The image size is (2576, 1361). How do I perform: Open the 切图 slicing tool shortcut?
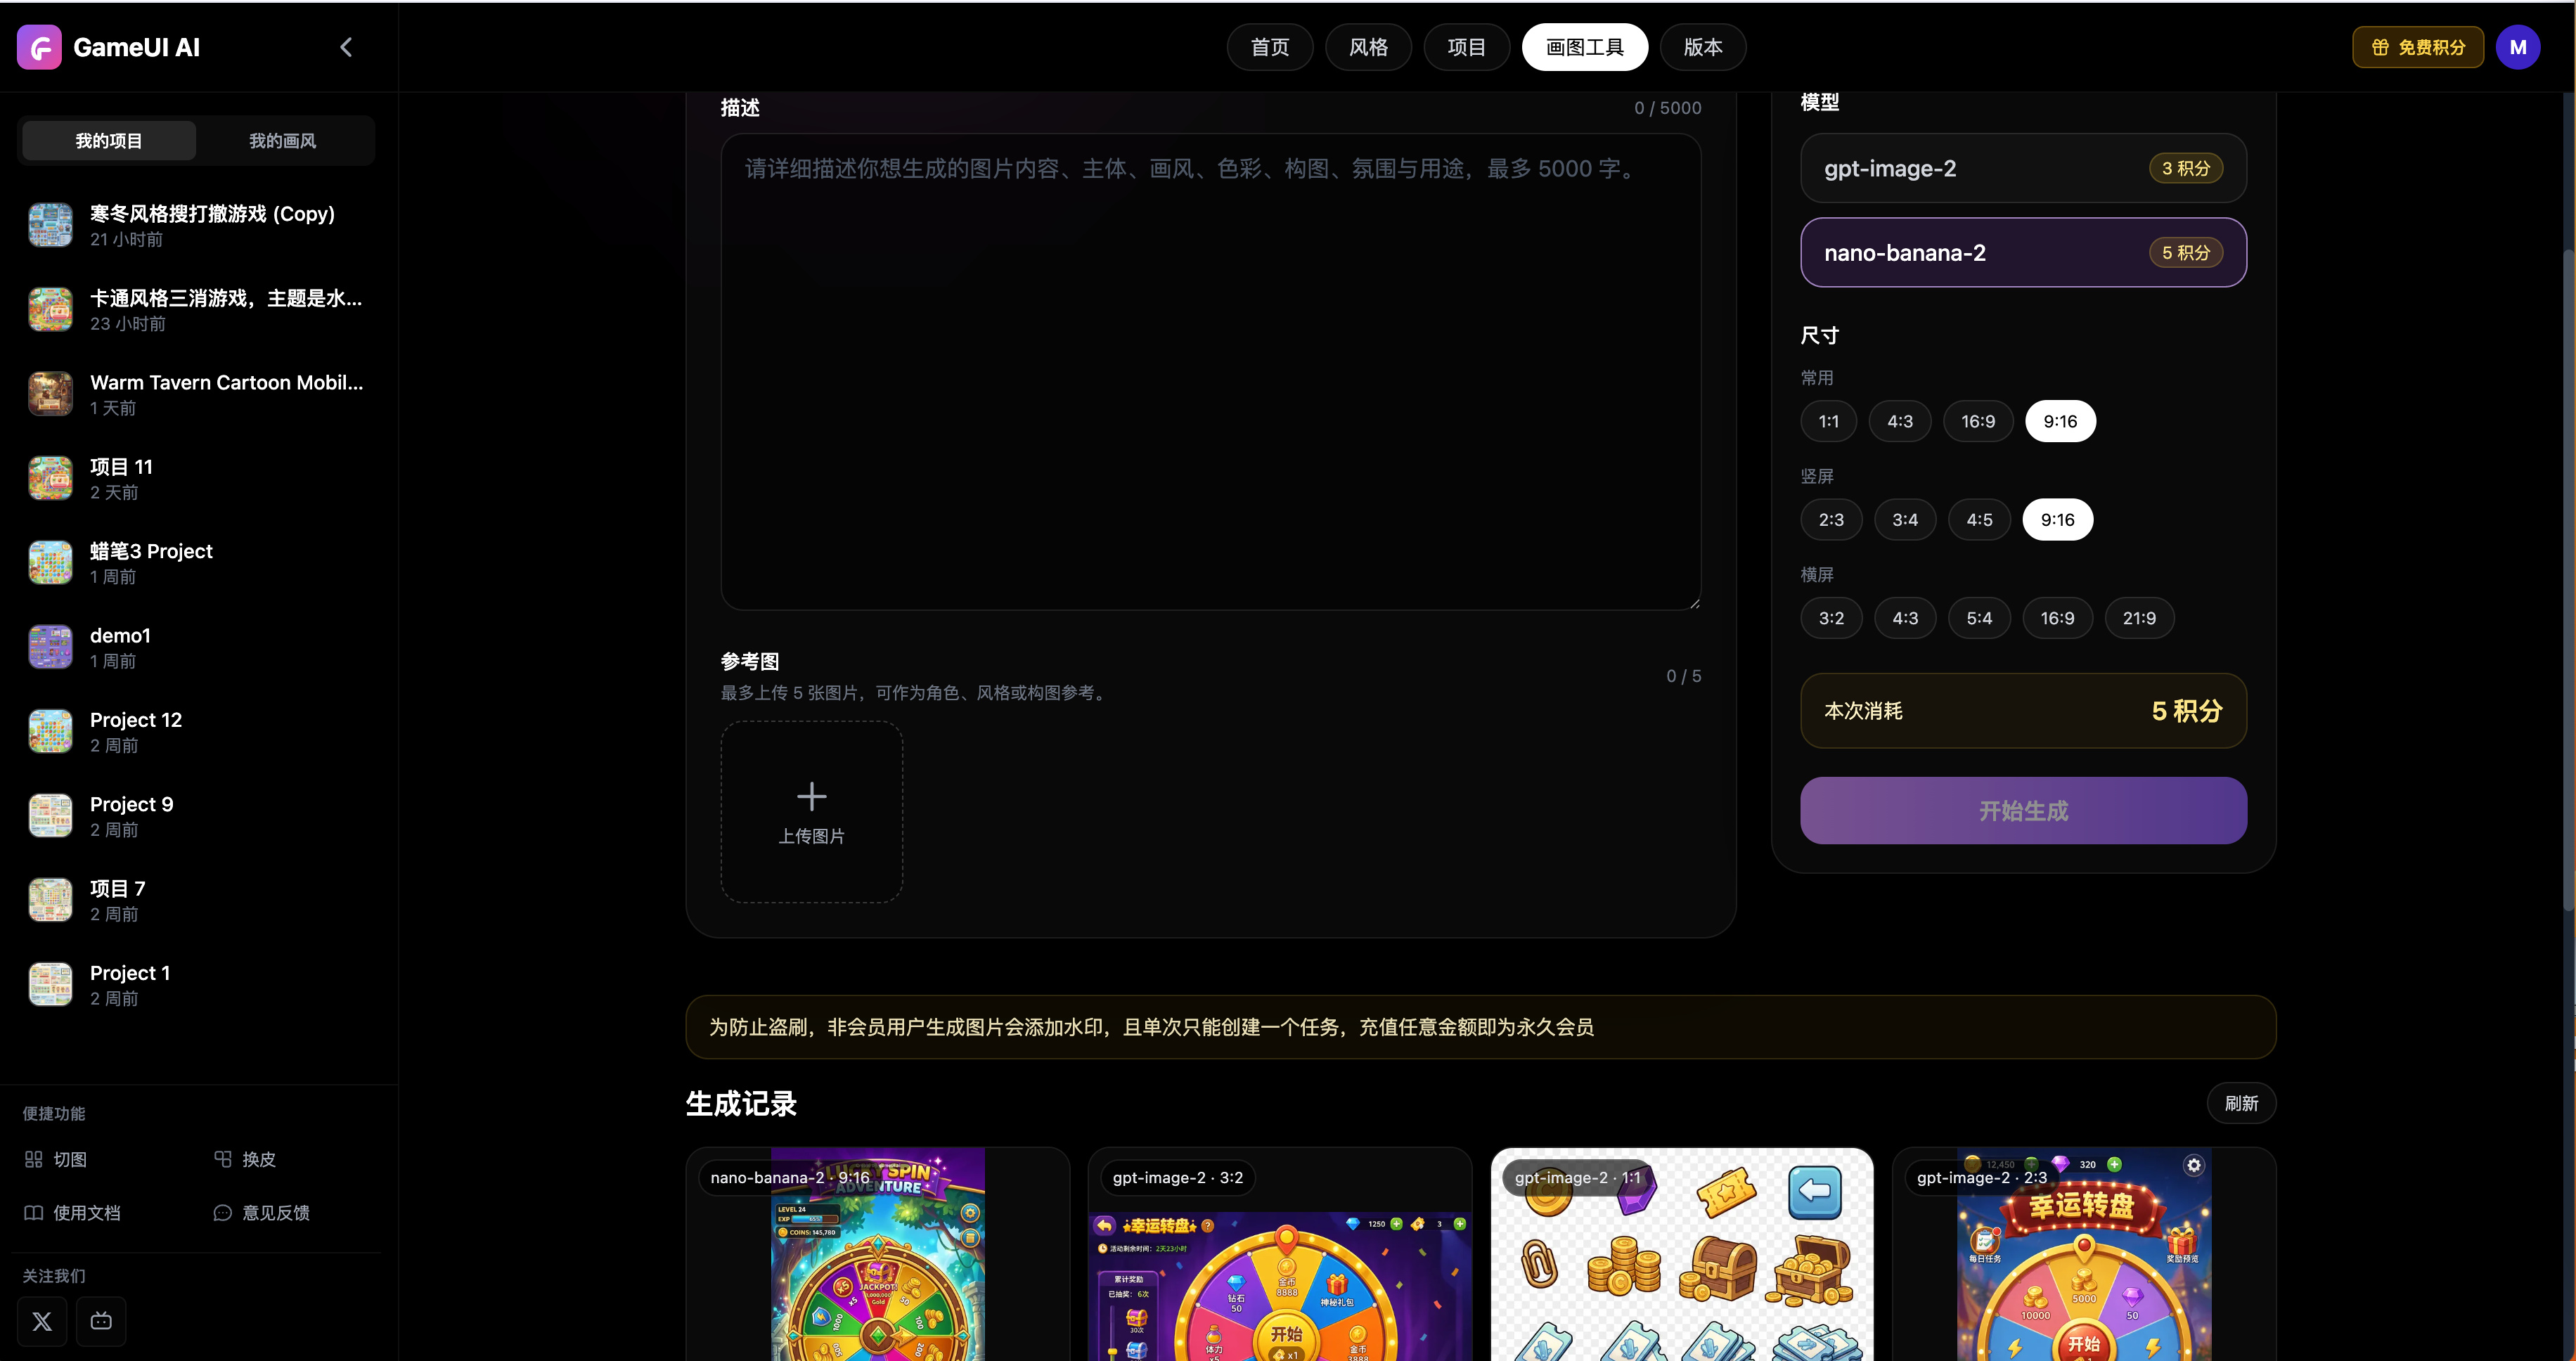coord(56,1159)
